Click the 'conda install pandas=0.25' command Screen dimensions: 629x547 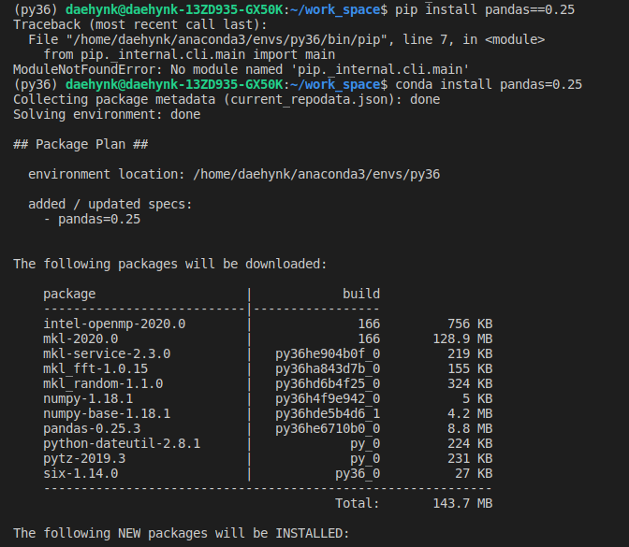(x=489, y=84)
